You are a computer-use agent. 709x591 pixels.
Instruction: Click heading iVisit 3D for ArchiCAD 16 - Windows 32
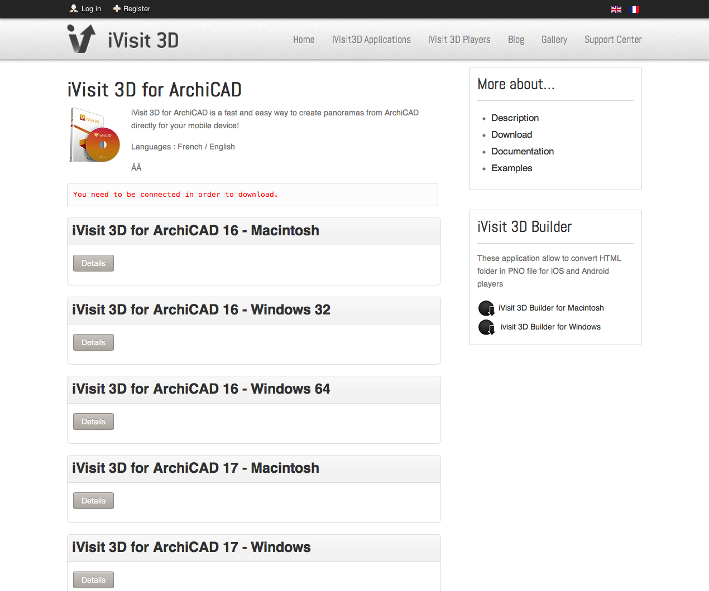pos(201,309)
